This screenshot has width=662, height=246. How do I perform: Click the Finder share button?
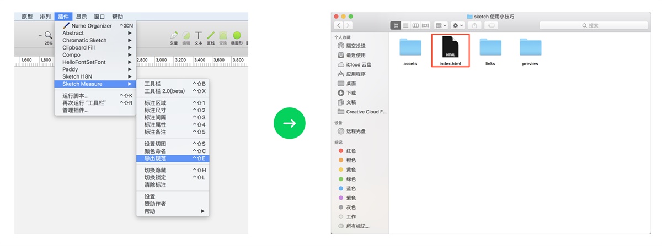click(474, 26)
